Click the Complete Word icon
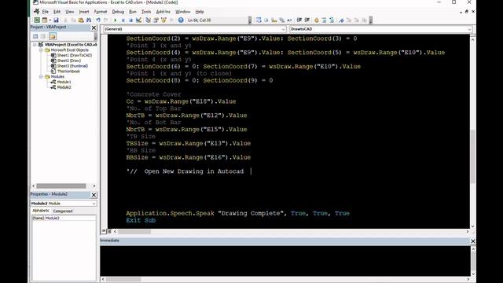Viewport: 503px width, 283px height. click(x=289, y=20)
